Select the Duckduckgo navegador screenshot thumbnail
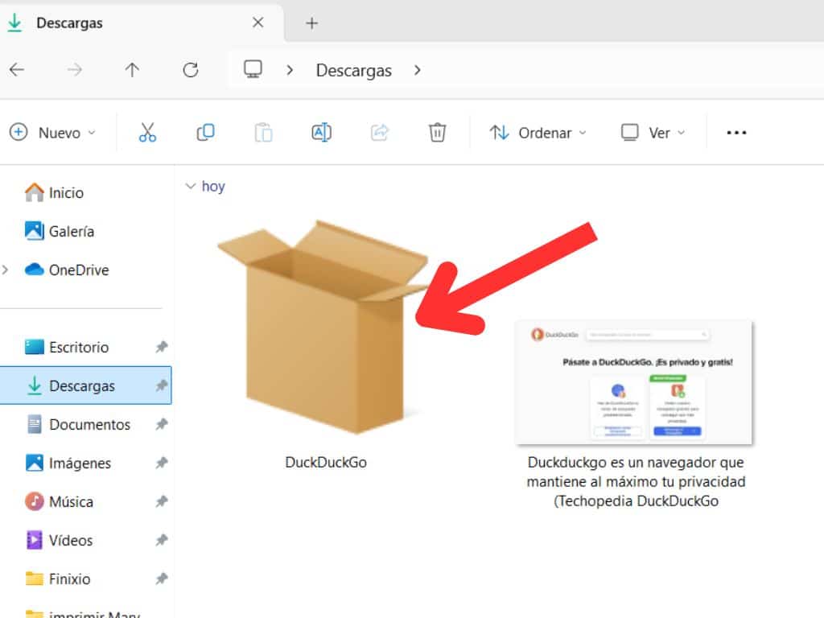Image resolution: width=824 pixels, height=618 pixels. [x=634, y=382]
